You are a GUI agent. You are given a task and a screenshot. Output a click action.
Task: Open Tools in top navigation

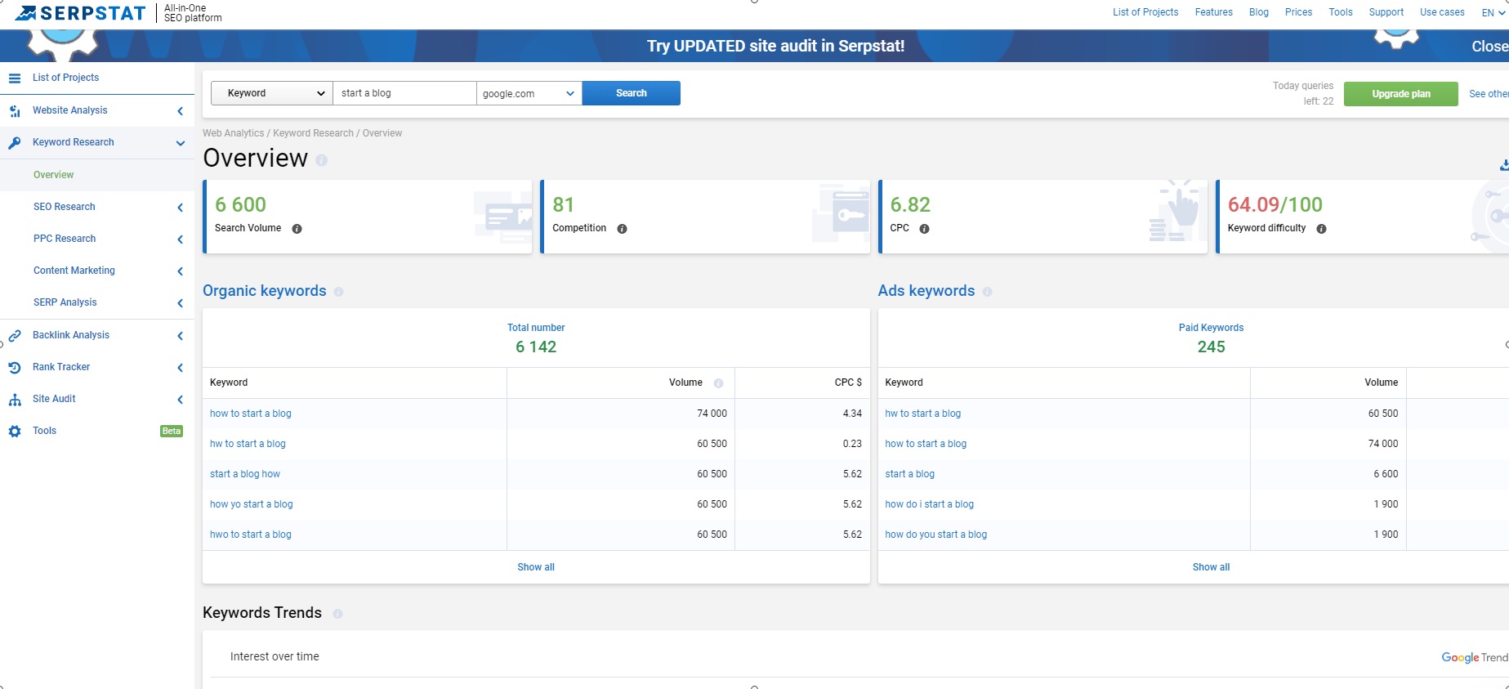1341,12
